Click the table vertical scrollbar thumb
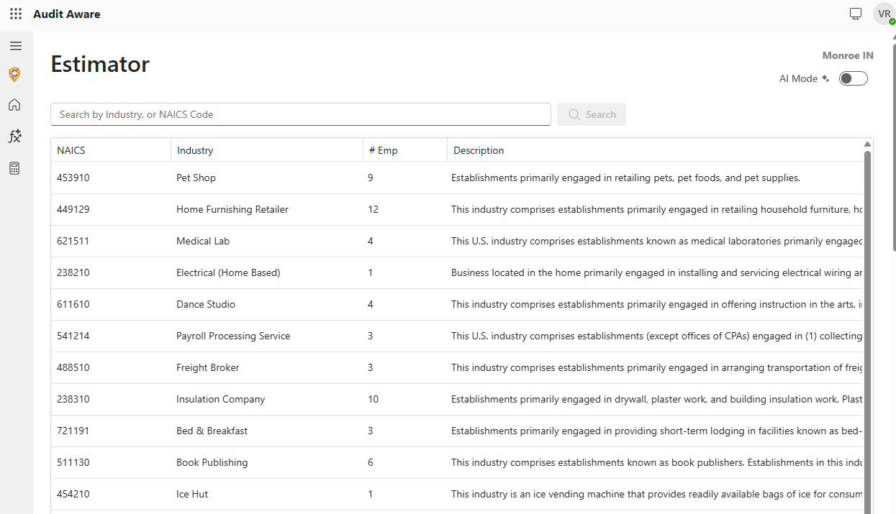 pyautogui.click(x=867, y=331)
